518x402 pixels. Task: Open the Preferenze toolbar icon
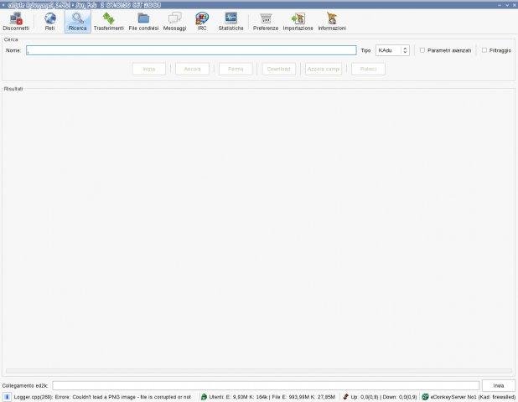(266, 18)
